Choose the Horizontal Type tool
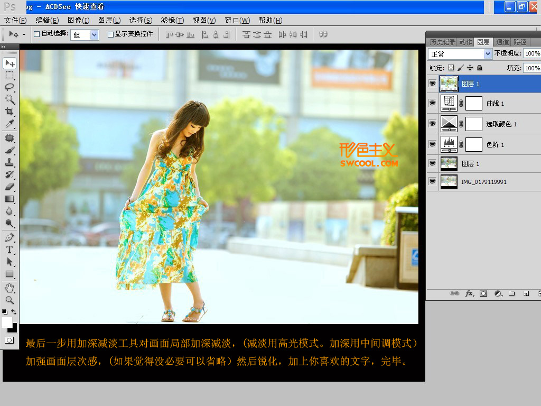Viewport: 541px width, 406px height. pos(10,250)
